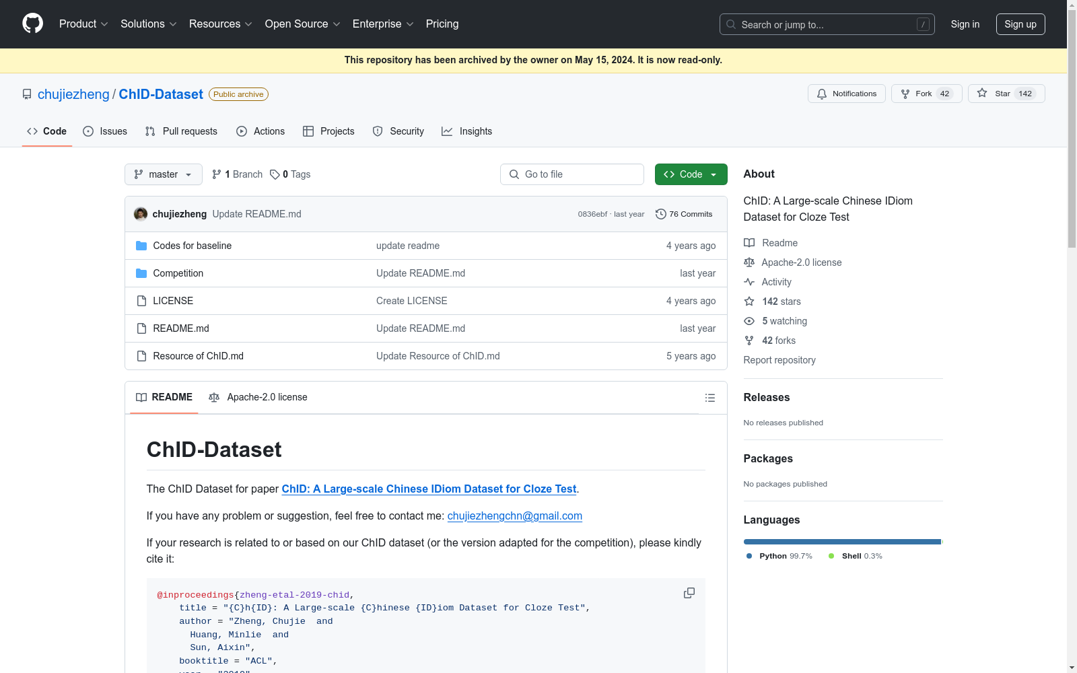Open the README.md file

181,328
